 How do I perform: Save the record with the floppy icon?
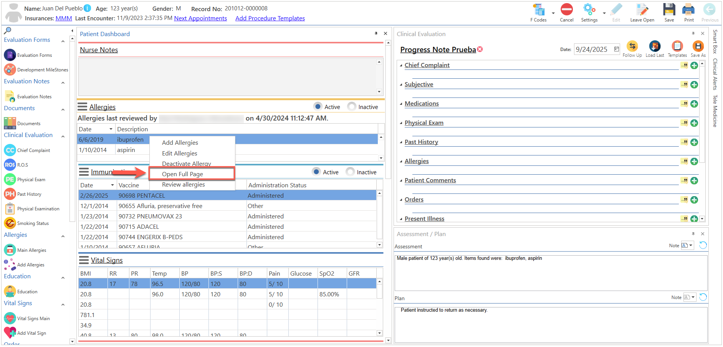click(669, 10)
